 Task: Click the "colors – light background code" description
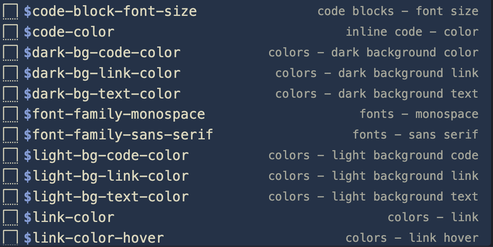(373, 156)
